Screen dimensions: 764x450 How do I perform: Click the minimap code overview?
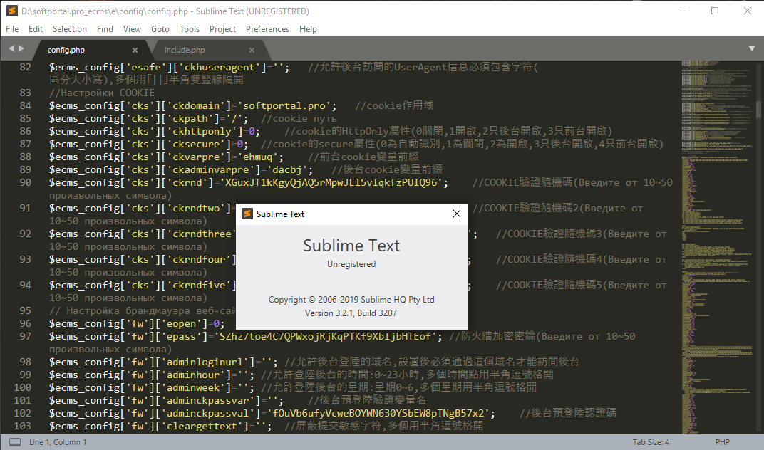tap(718, 247)
